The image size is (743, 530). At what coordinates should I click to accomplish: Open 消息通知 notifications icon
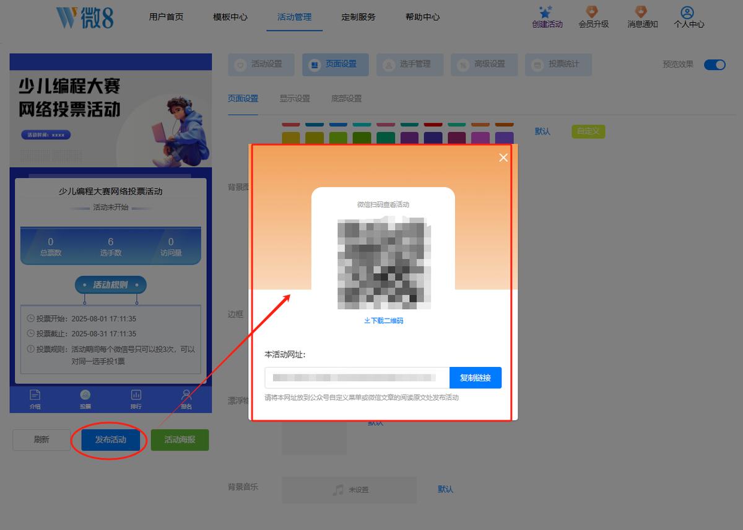[x=641, y=12]
